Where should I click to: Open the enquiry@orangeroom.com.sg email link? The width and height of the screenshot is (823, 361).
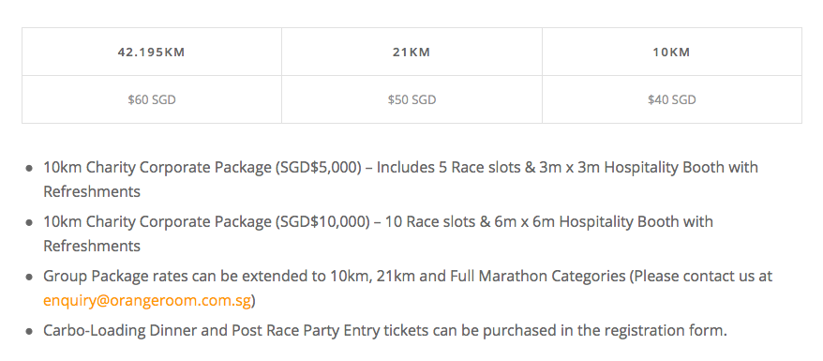[x=147, y=301]
